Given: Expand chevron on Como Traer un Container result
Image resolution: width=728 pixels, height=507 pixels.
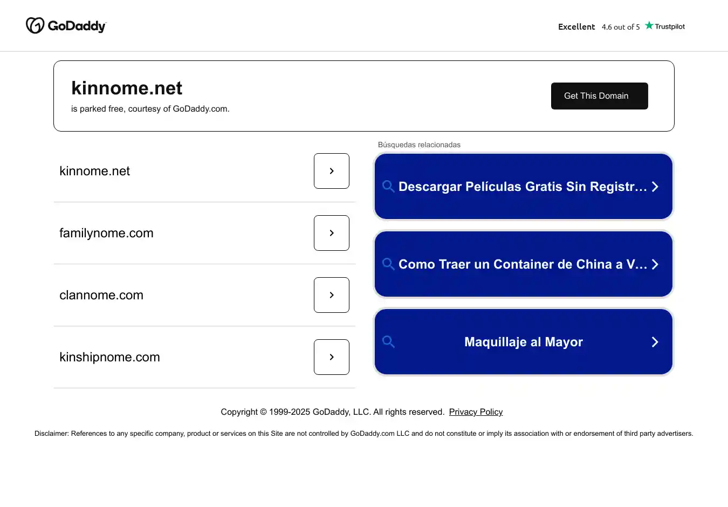Looking at the screenshot, I should 655,264.
